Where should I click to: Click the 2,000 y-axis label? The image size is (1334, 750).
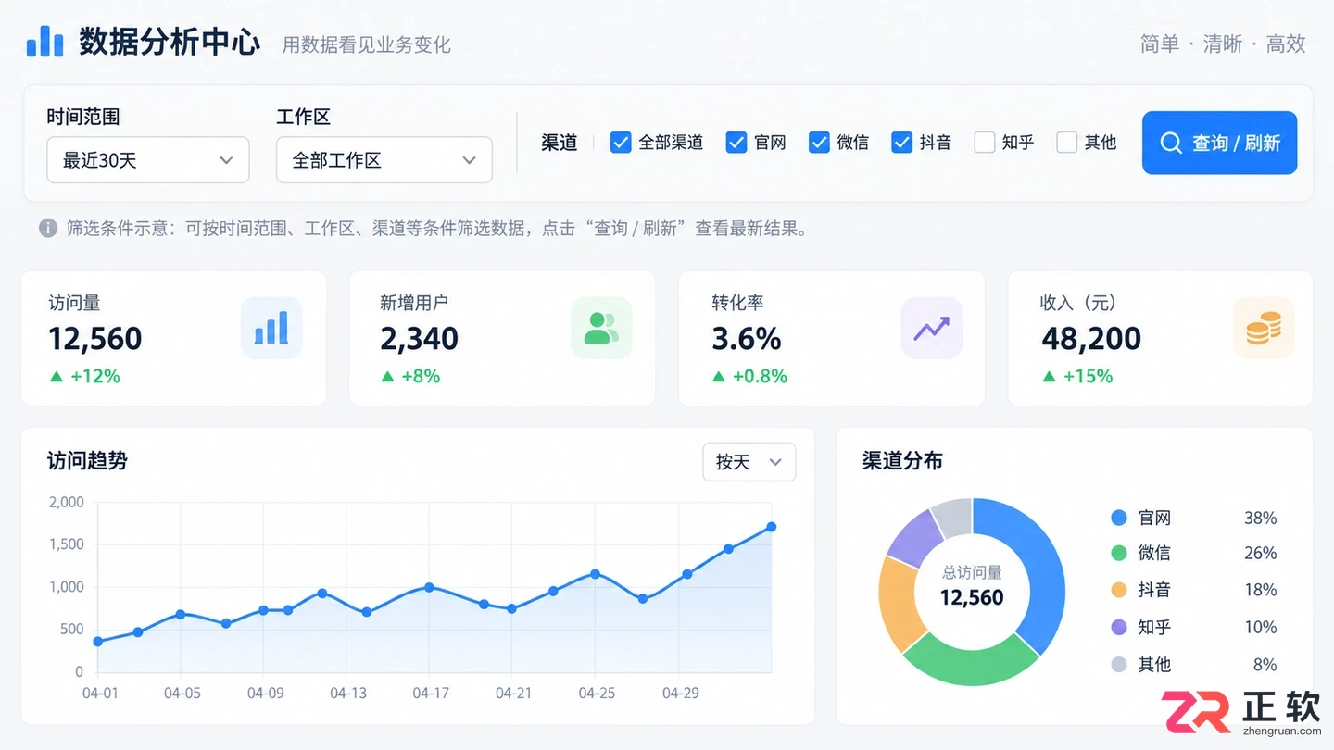tap(66, 502)
